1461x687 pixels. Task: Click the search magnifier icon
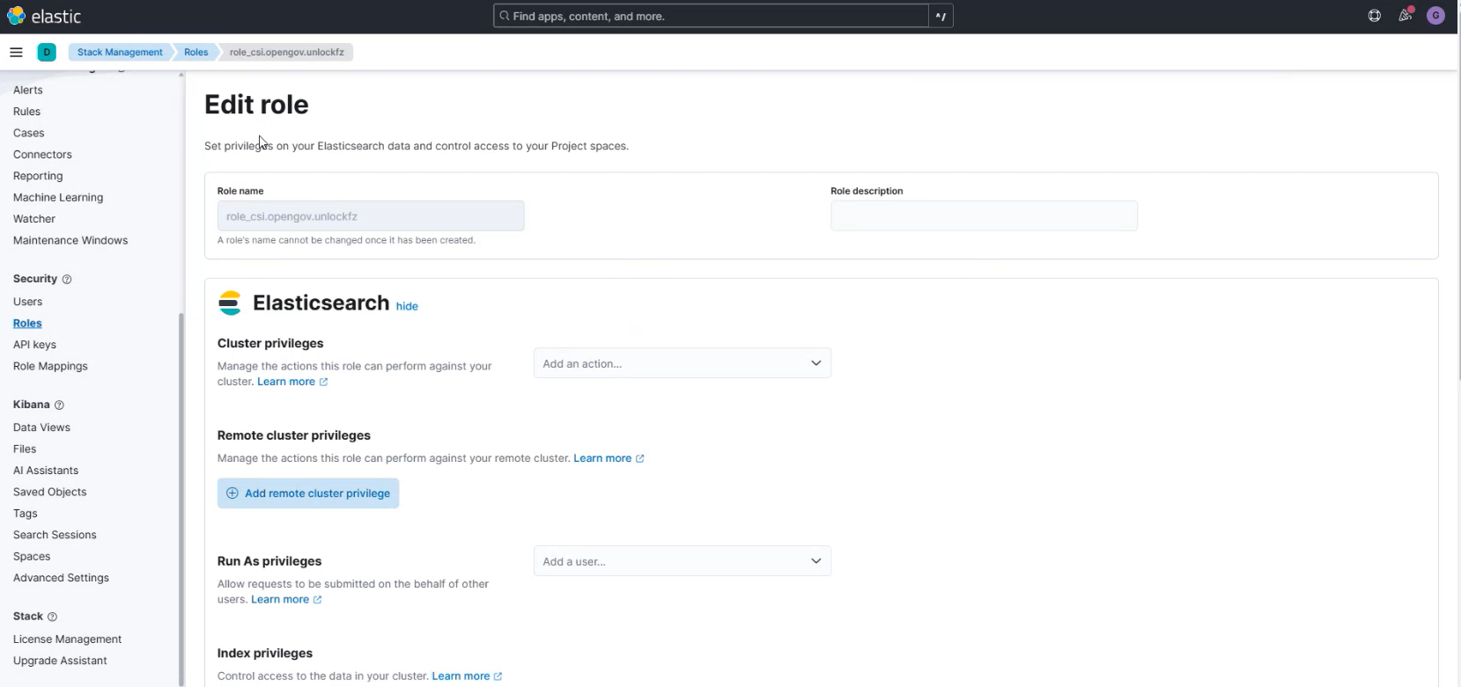click(505, 16)
